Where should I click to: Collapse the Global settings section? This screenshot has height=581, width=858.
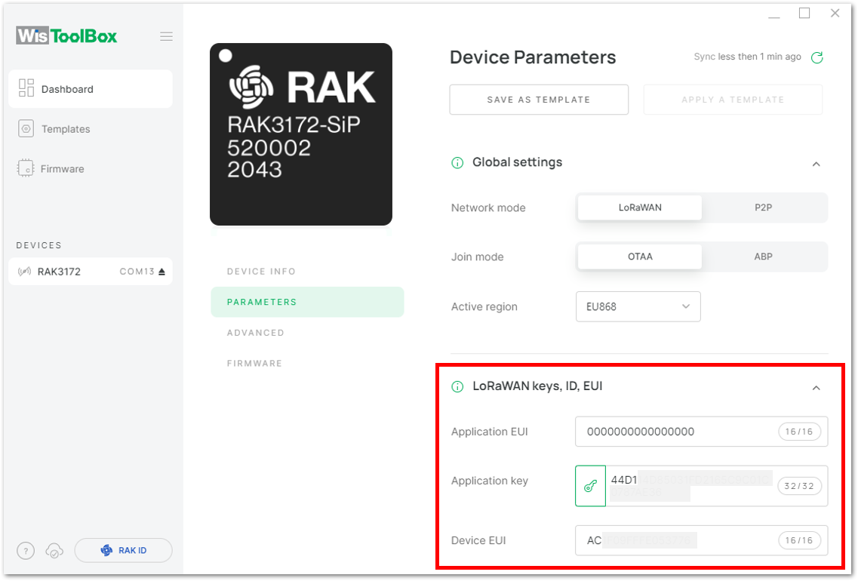coord(816,164)
